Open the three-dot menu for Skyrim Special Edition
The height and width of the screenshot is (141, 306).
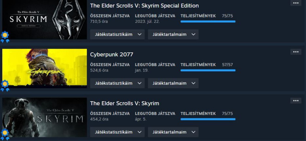tap(296, 3)
